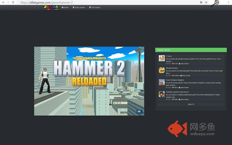Image resolution: width=232 pixels, height=145 pixels.
Task: Open the Wrestle Physics thumbnail
Action: pos(162,70)
